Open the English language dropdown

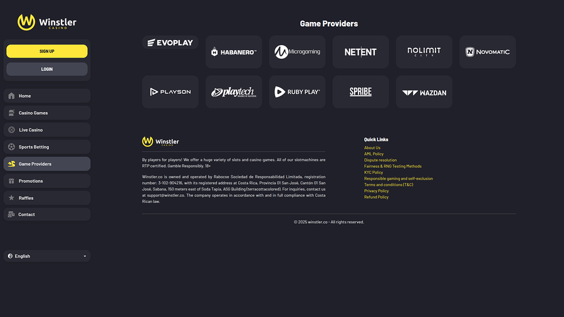click(x=46, y=256)
